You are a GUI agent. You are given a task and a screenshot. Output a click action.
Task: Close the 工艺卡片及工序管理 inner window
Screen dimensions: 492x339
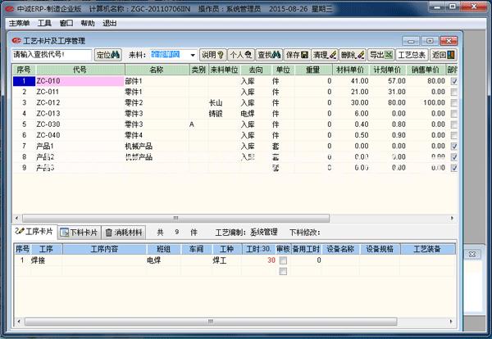click(449, 41)
